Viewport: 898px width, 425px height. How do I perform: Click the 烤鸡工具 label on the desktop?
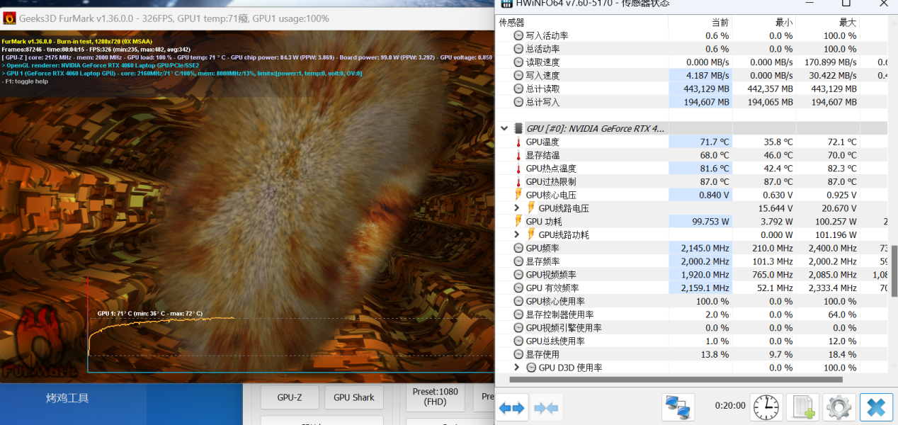67,398
